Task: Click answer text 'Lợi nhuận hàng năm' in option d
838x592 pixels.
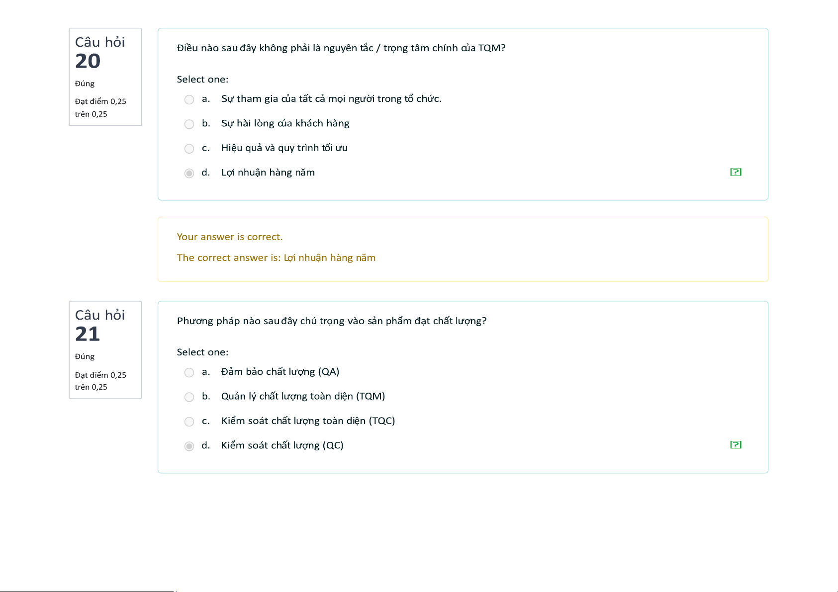Action: [x=268, y=172]
